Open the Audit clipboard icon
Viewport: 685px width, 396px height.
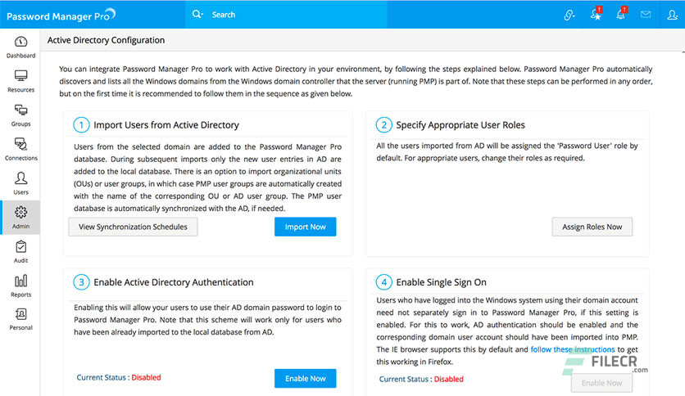(20, 247)
